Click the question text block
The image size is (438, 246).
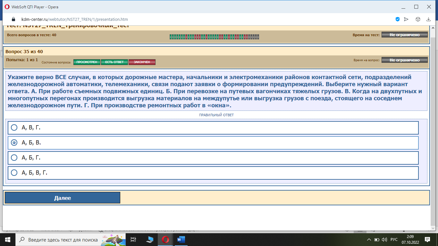coord(216,91)
